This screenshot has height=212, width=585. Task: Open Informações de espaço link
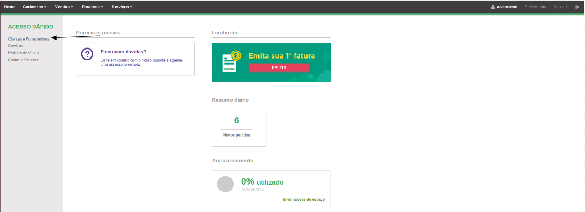pyautogui.click(x=304, y=200)
